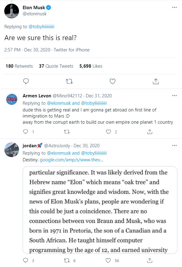Open Elon Musk's profile picture
The width and height of the screenshot is (182, 267).
12,11
